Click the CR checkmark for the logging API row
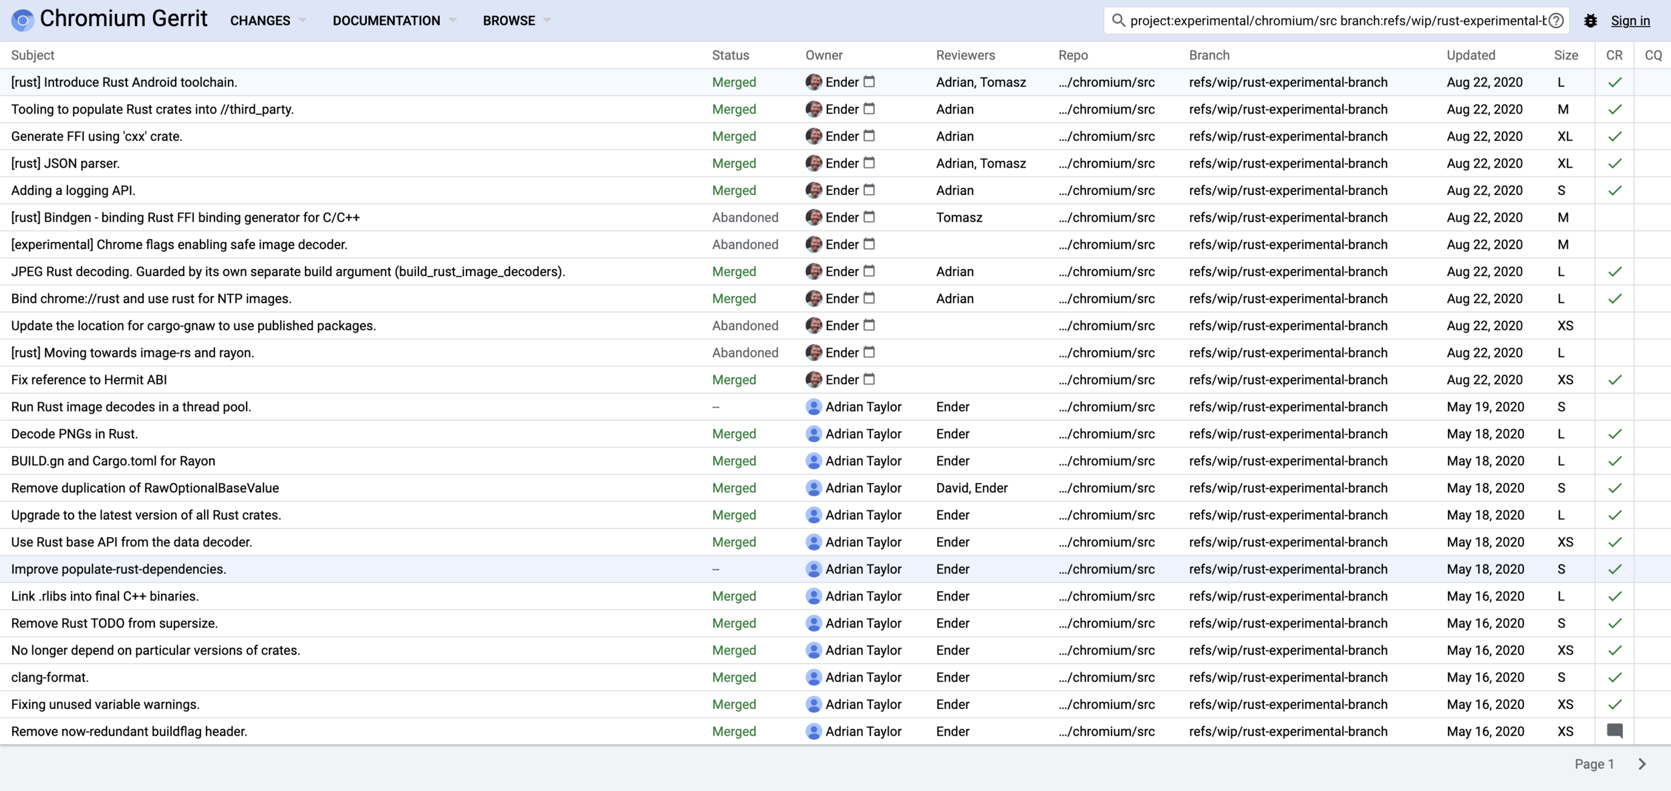The width and height of the screenshot is (1671, 791). tap(1614, 190)
